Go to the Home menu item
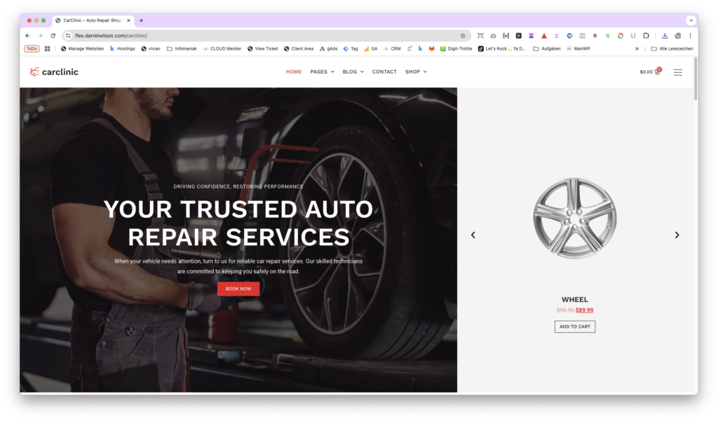718x421 pixels. coord(294,72)
